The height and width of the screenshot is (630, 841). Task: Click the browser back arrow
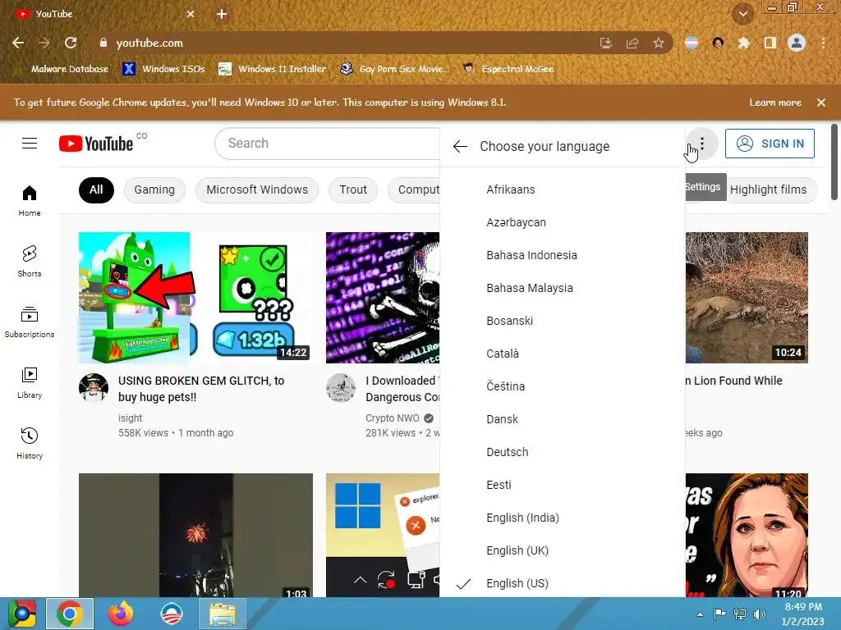[x=18, y=43]
